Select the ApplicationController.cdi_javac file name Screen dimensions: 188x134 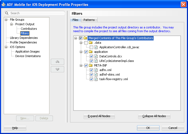pyautogui.click(x=119, y=47)
